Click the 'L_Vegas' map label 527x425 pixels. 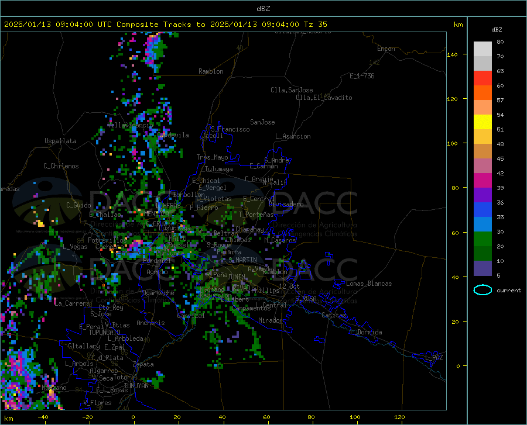[75, 247]
